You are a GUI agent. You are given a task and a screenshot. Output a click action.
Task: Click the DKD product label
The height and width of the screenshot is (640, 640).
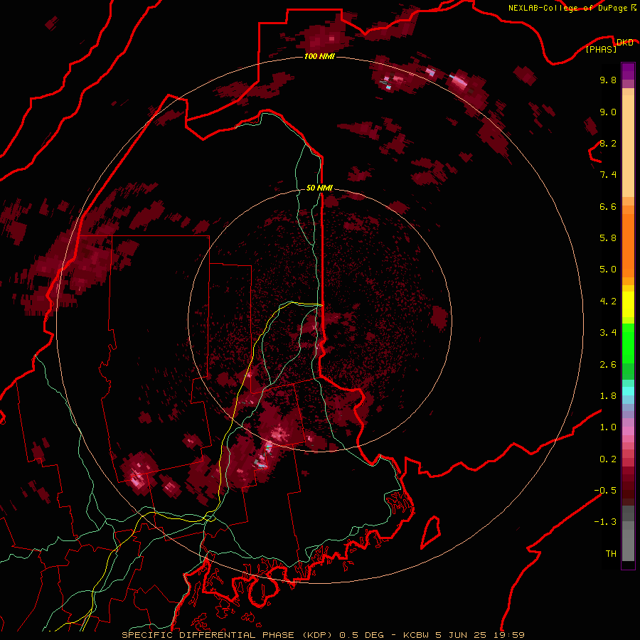click(x=624, y=43)
